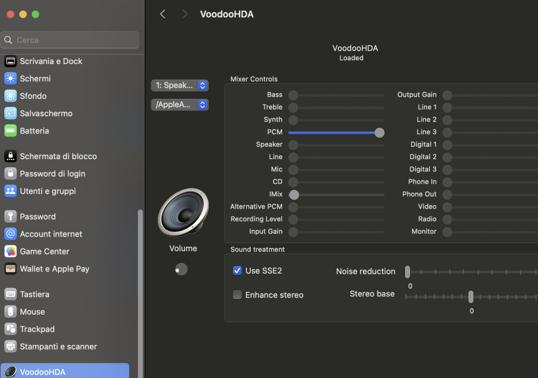Click the Digital 3 slider knob

click(x=447, y=170)
